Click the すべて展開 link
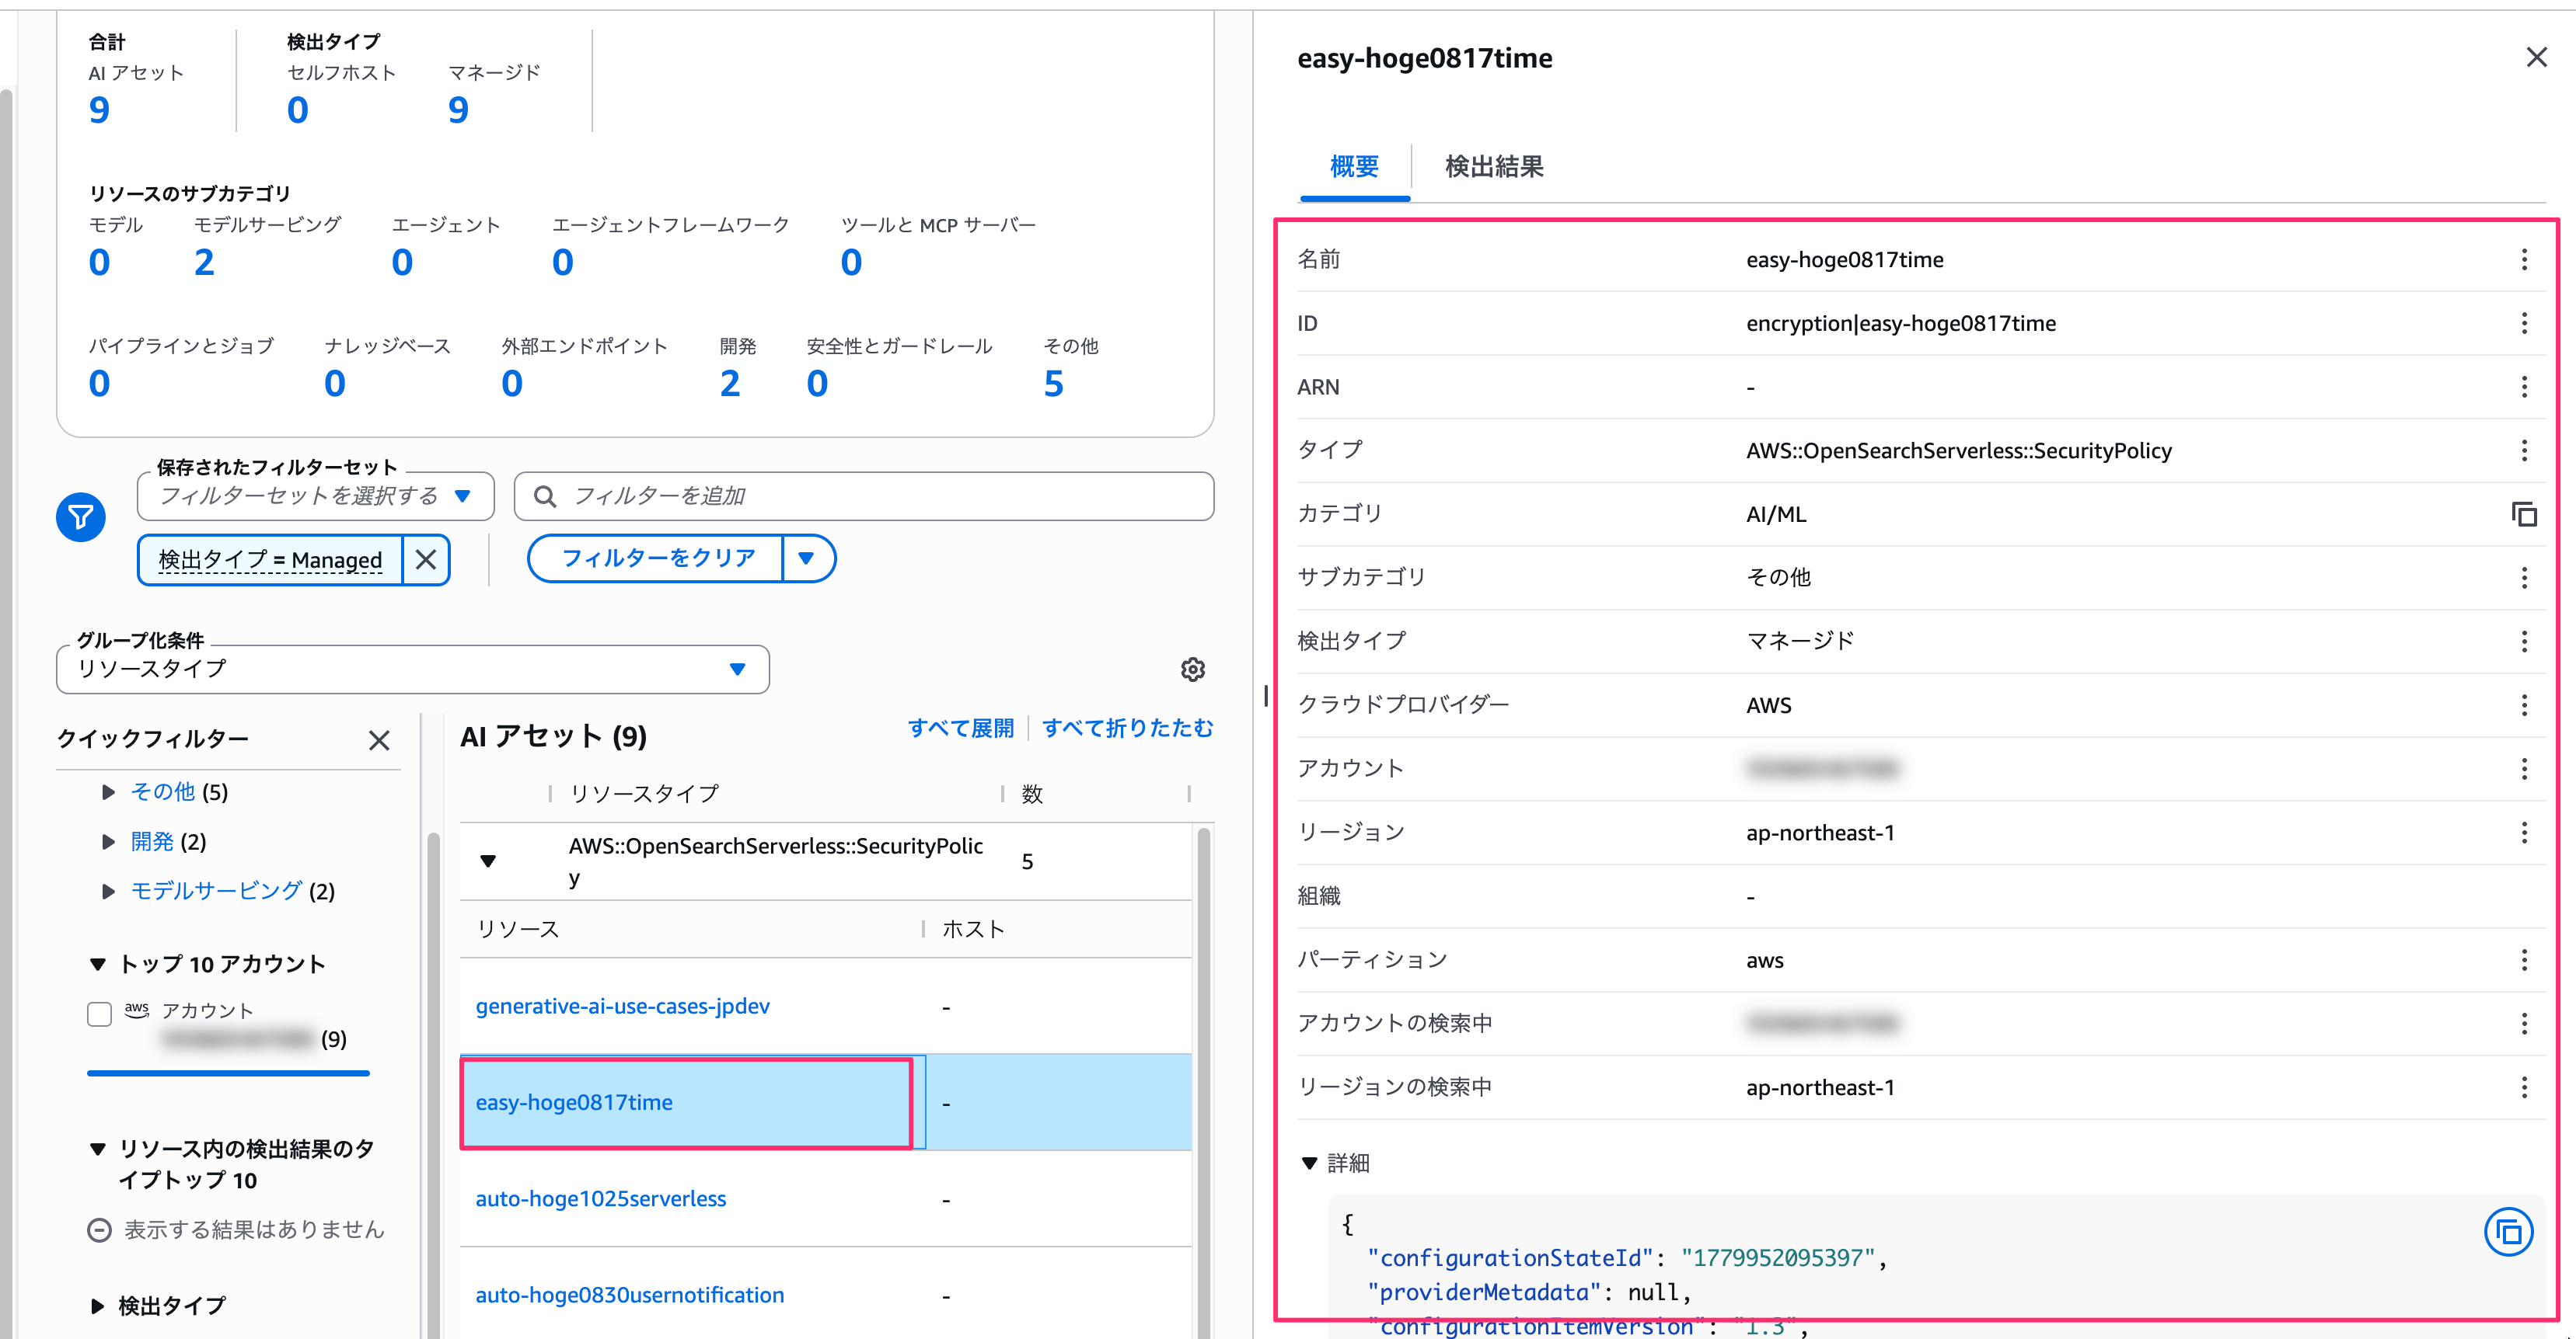Screen dimensions: 2576x1339 [x=960, y=729]
